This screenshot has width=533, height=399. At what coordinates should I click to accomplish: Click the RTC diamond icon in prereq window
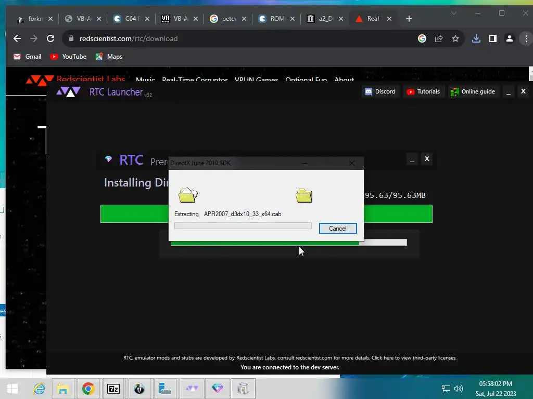[x=108, y=159]
